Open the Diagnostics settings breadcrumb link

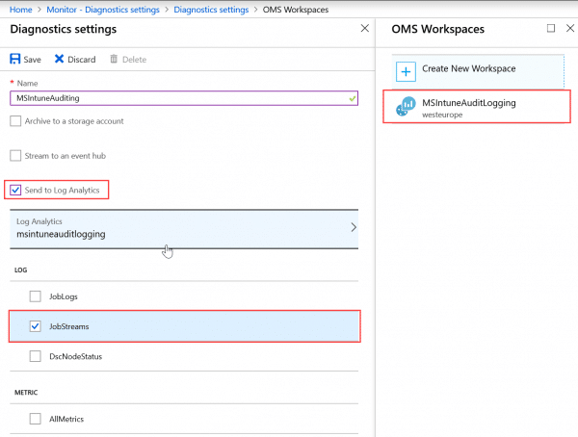tap(211, 10)
